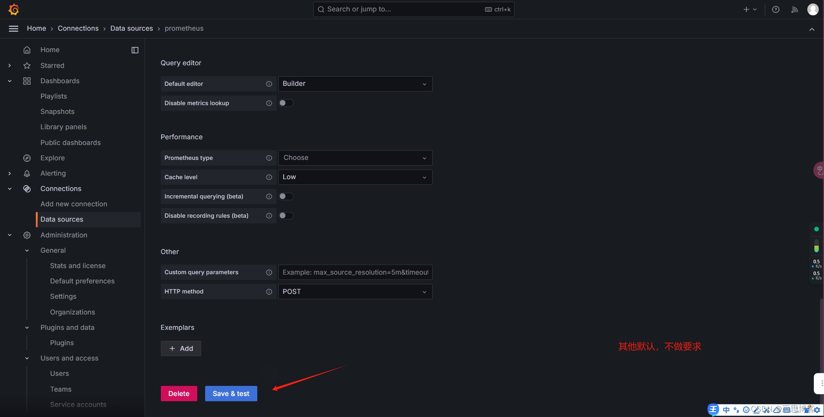Click the Starred star icon
The height and width of the screenshot is (417, 824).
(27, 65)
